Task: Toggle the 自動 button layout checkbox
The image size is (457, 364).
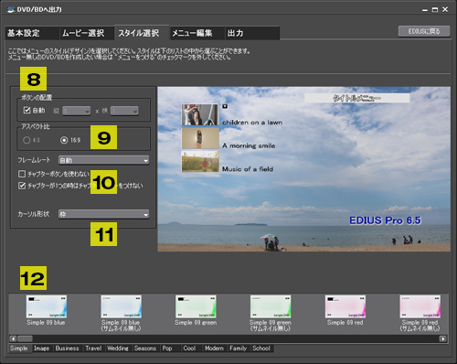Action: tap(27, 110)
